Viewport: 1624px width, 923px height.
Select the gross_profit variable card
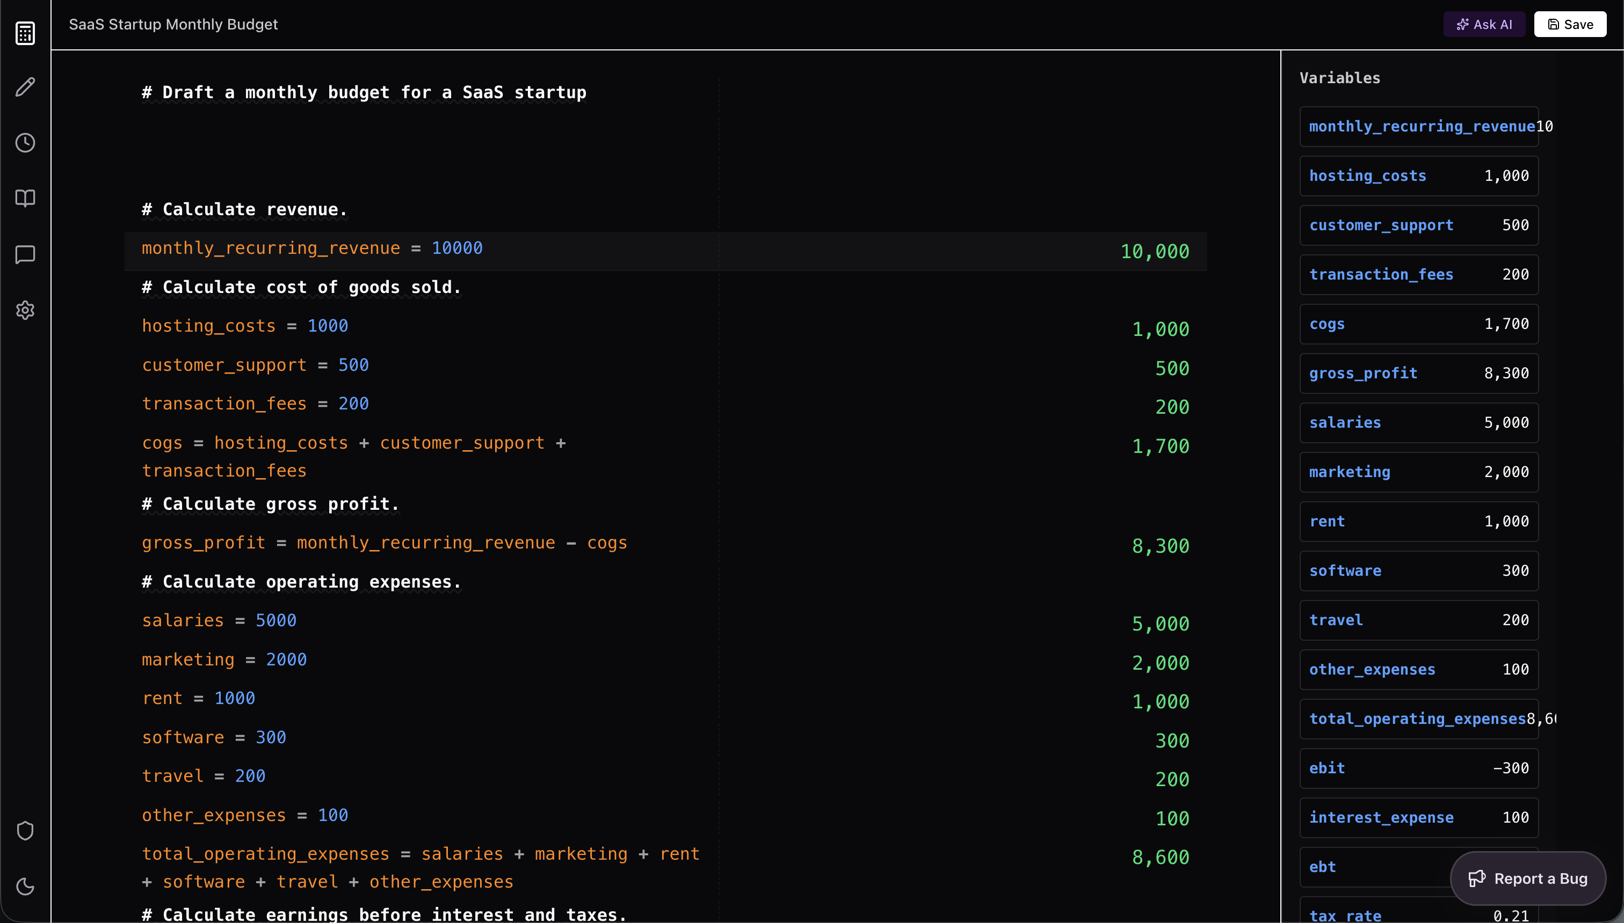click(x=1418, y=373)
